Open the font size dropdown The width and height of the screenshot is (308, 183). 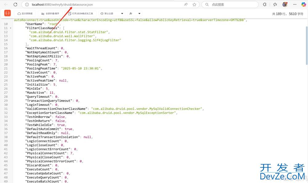tap(135, 14)
